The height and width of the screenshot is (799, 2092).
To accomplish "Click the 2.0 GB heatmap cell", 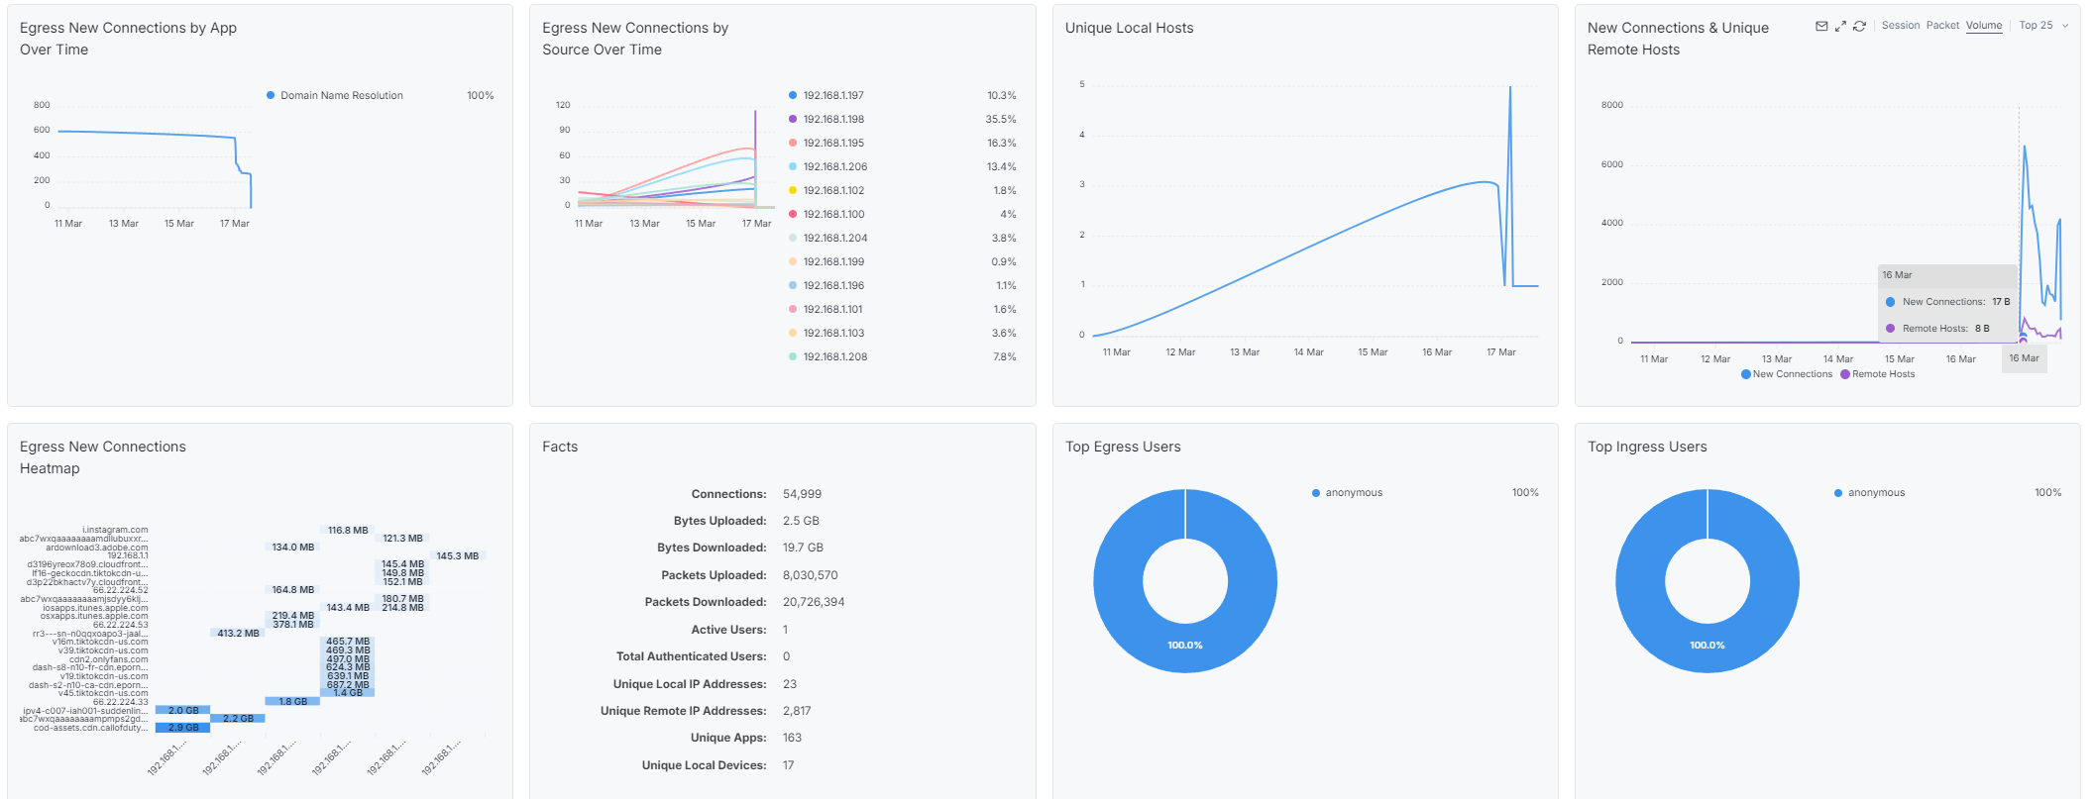I will pyautogui.click(x=182, y=711).
